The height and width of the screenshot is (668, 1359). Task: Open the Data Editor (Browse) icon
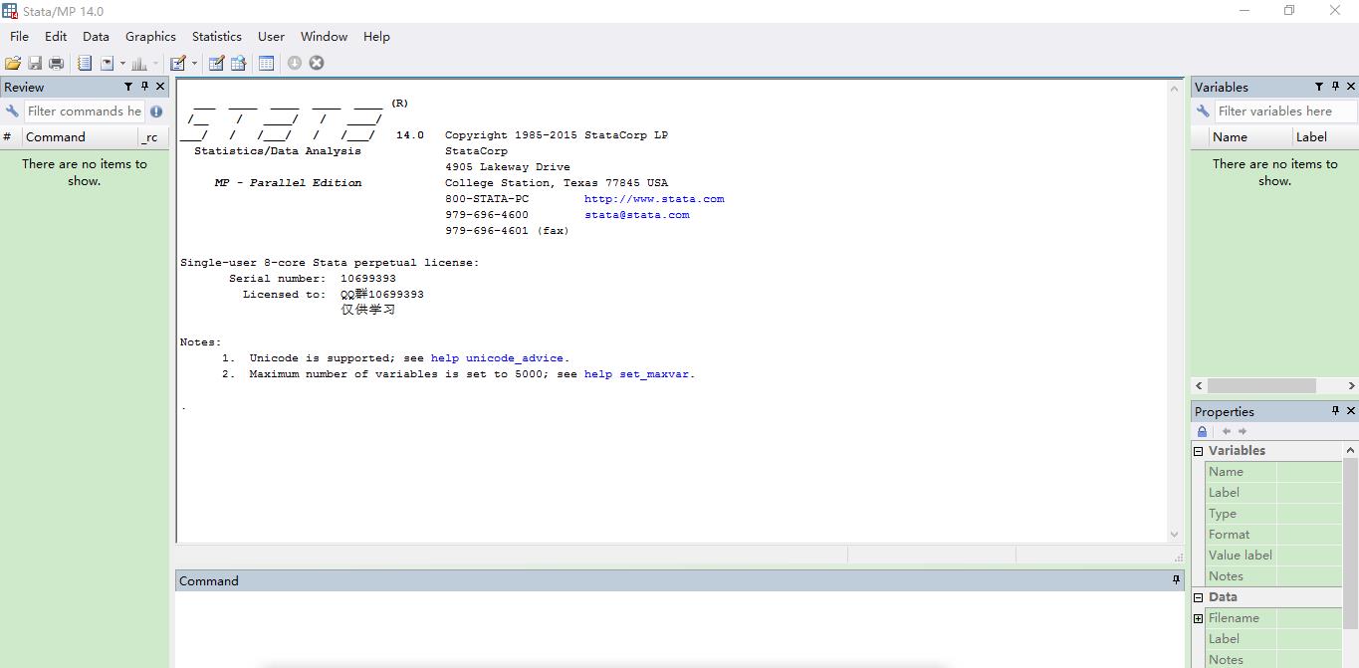pyautogui.click(x=239, y=63)
